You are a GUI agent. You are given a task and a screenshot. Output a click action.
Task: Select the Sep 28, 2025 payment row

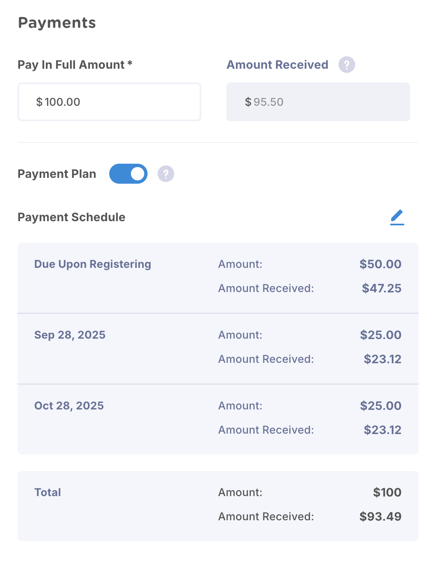point(218,349)
